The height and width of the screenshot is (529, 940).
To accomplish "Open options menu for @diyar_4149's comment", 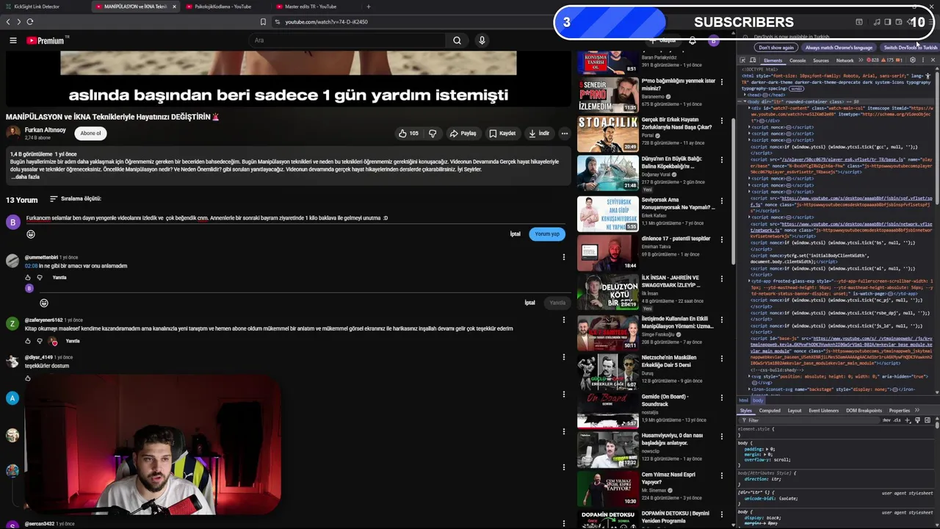I will (x=563, y=357).
